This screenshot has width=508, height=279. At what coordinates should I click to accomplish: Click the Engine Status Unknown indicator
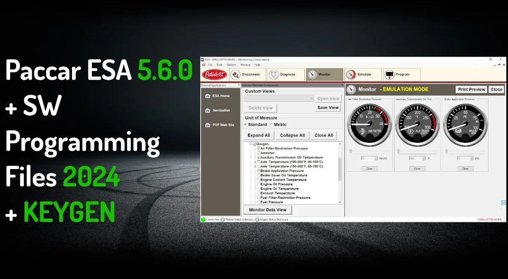(x=257, y=219)
